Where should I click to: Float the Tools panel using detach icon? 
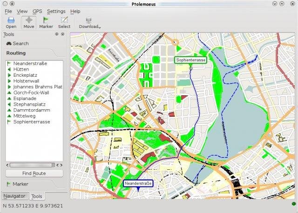(x=57, y=34)
